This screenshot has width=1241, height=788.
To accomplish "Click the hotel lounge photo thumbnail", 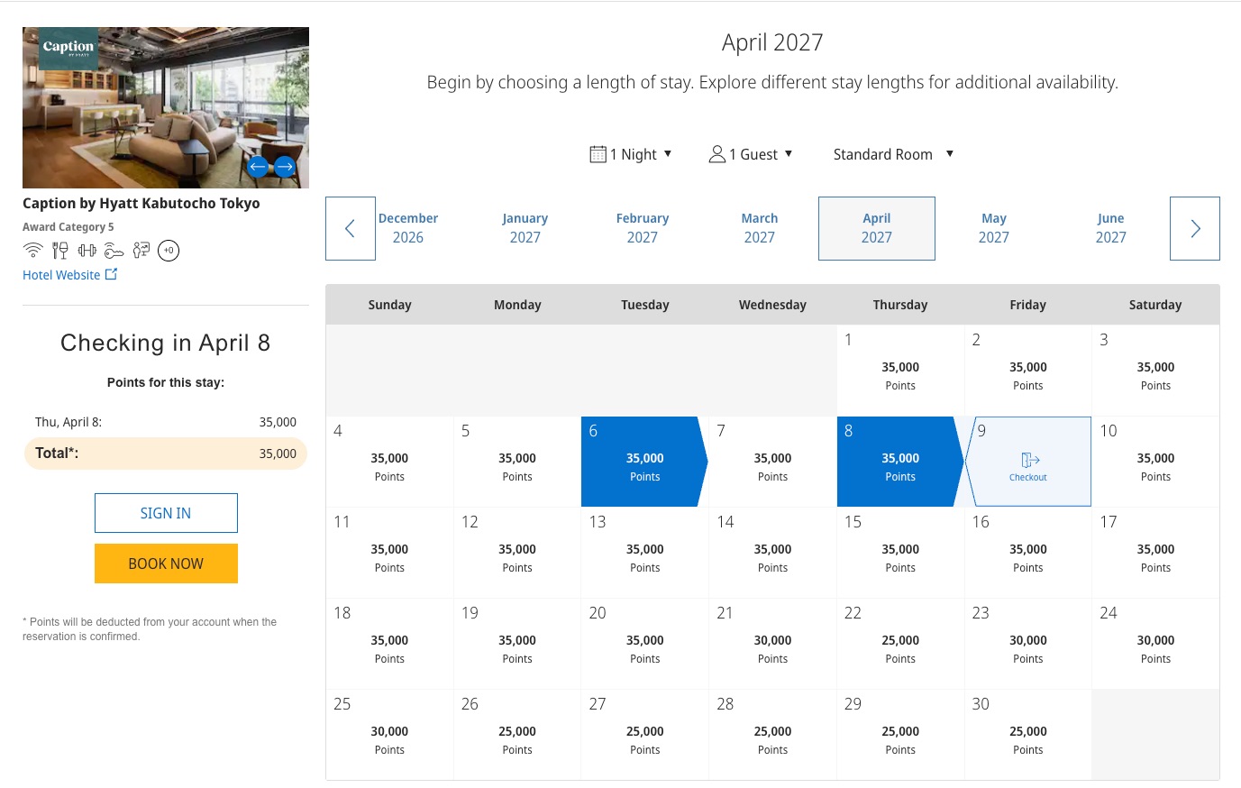I will 166,107.
